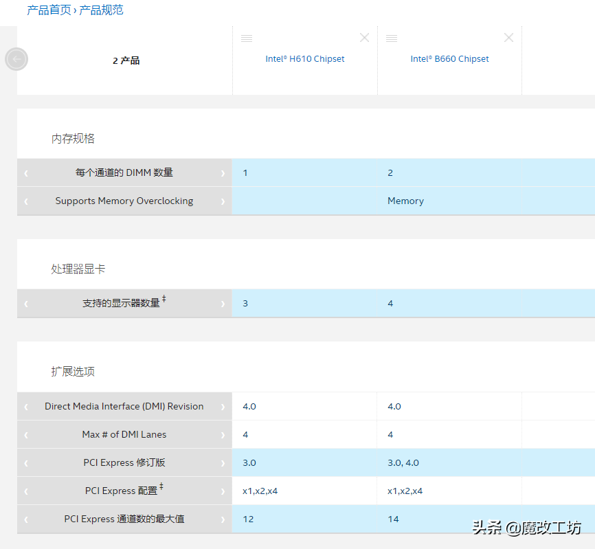Click H610 max PCIe lanes value '12'
Image resolution: width=595 pixels, height=549 pixels.
point(248,519)
